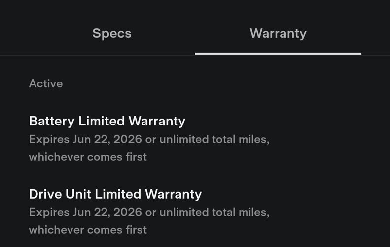Viewport: 390px width, 247px height.
Task: Click the Active section label
Action: (46, 83)
